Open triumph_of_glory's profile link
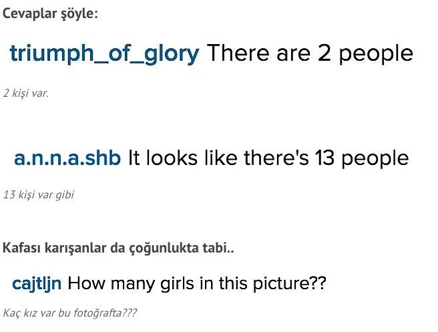 click(104, 53)
